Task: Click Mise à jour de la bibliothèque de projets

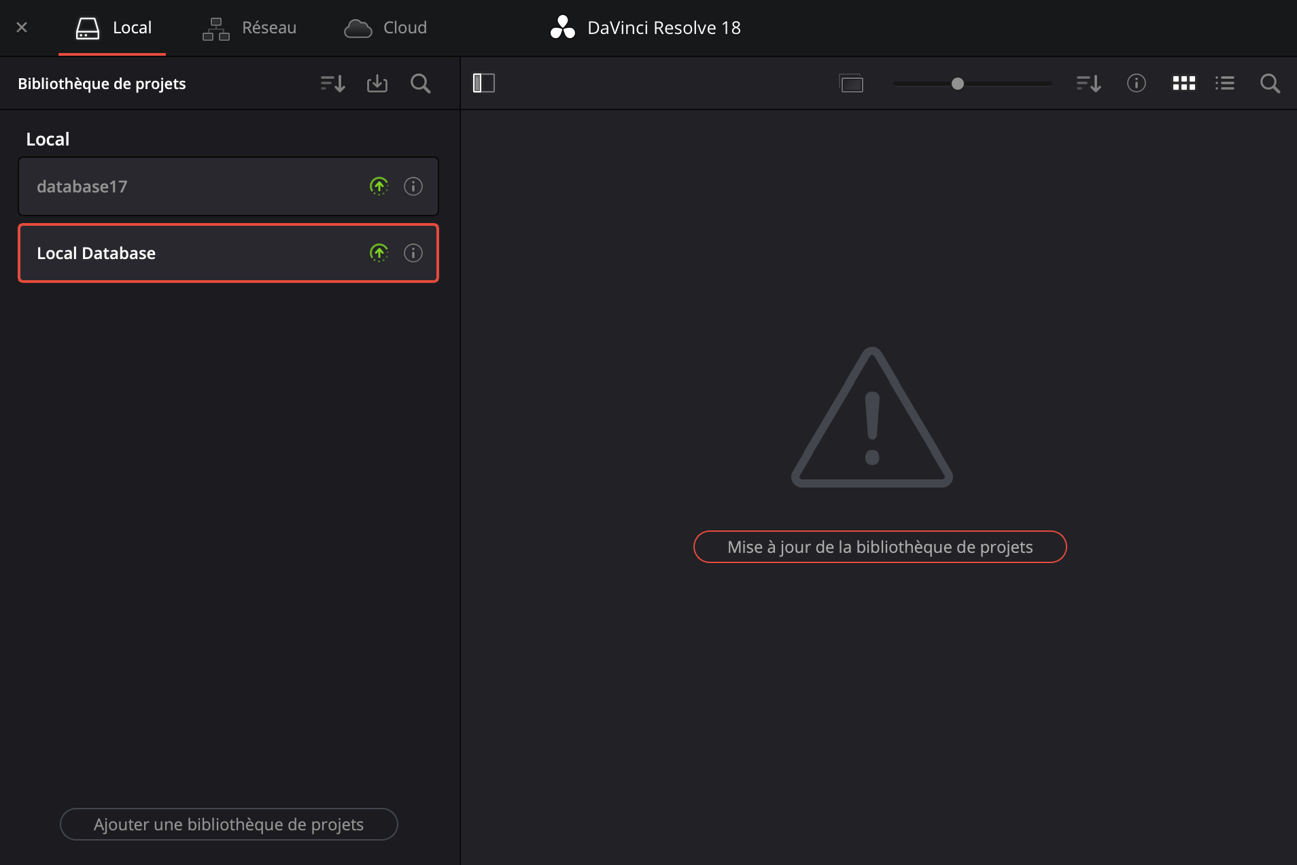Action: pyautogui.click(x=880, y=547)
